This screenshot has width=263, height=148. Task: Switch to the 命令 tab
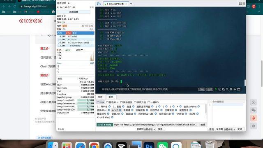(x=111, y=97)
